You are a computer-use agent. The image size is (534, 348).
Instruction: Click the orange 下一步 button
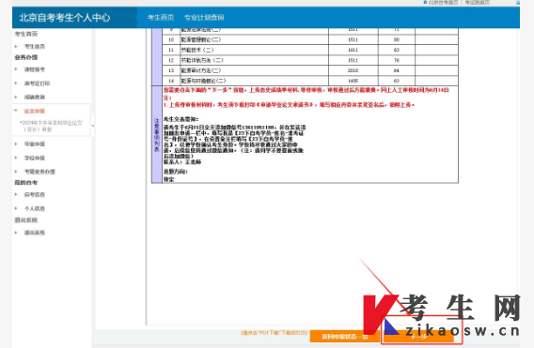(x=418, y=337)
